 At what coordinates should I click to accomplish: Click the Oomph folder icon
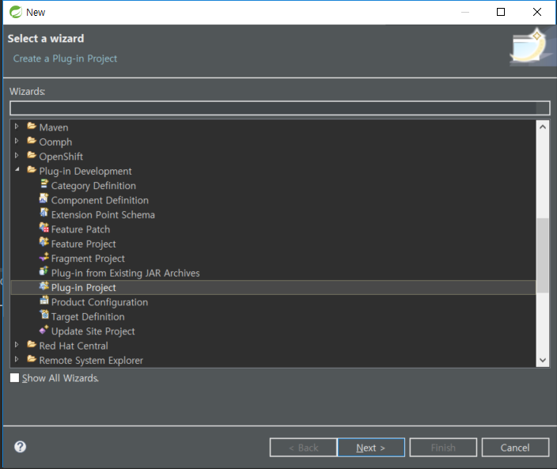(32, 140)
